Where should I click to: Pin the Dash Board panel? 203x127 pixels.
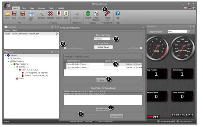point(191,26)
